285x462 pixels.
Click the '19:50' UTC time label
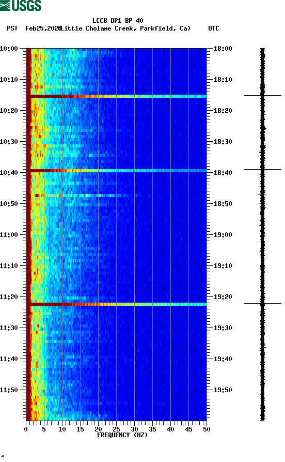coord(223,390)
